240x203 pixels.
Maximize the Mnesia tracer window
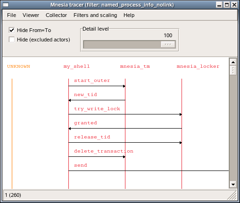tap(227, 5)
